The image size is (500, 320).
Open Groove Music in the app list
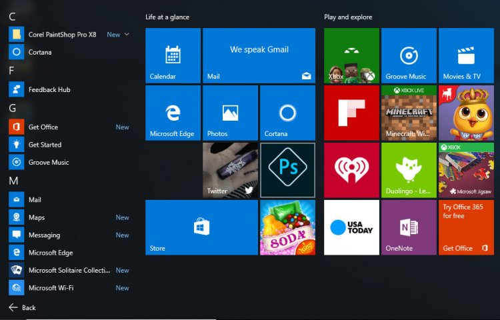(69, 162)
